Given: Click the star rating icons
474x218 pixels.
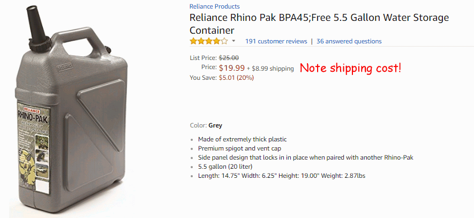Looking at the screenshot, I should [208, 41].
